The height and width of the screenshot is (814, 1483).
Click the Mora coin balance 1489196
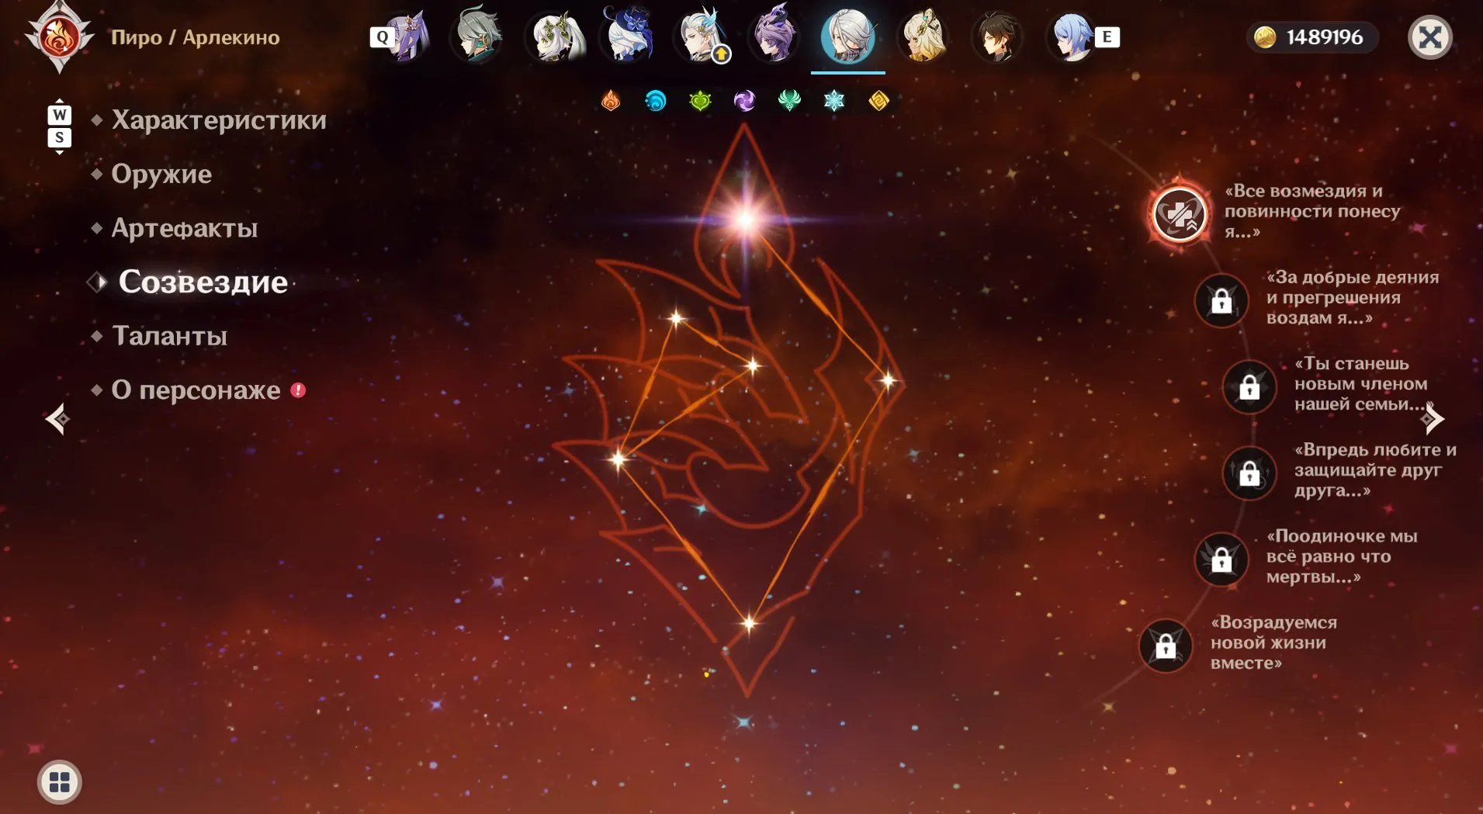click(x=1312, y=37)
